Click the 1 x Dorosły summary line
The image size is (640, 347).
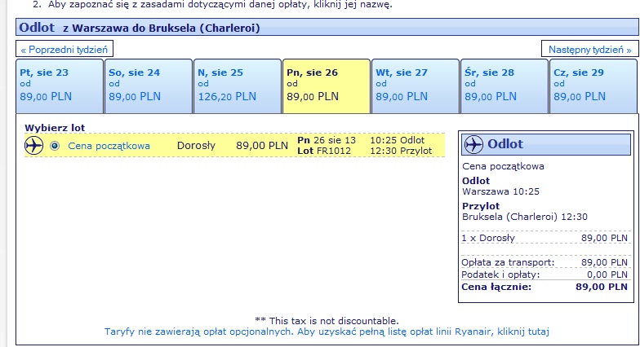coord(544,238)
